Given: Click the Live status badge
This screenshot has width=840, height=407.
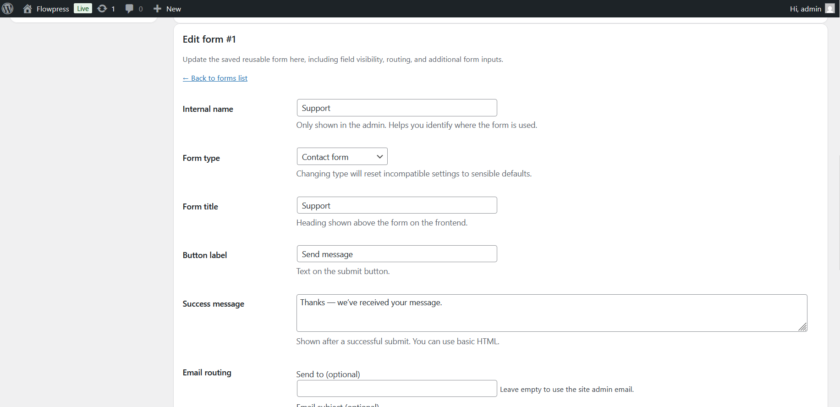Looking at the screenshot, I should click(83, 9).
